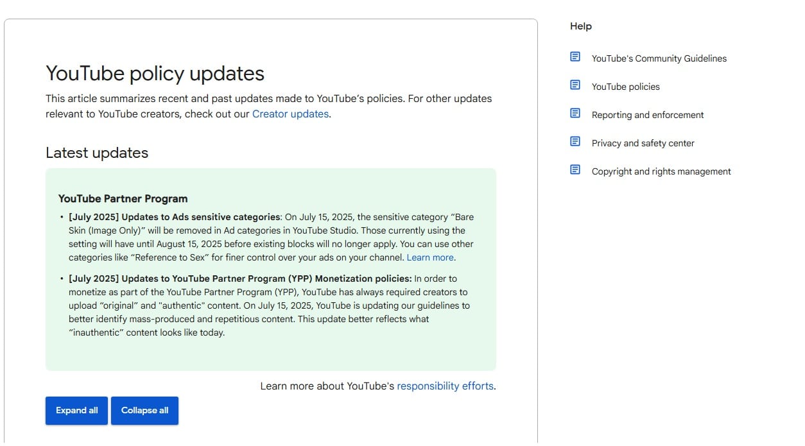Click the YouTube policy updates heading
The width and height of the screenshot is (805, 446).
[x=155, y=74]
